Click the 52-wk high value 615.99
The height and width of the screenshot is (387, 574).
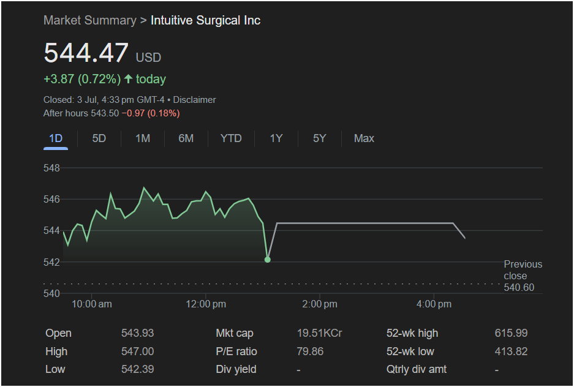pos(511,333)
